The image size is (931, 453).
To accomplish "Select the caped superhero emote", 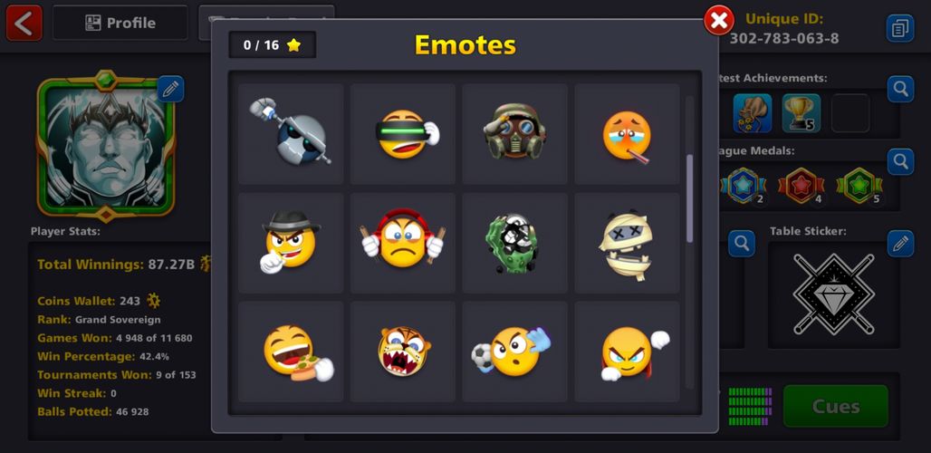I will click(x=627, y=352).
